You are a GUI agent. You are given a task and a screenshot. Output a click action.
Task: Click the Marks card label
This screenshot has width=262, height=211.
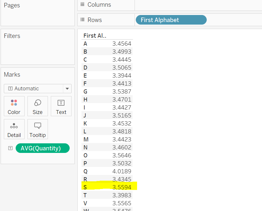pyautogui.click(x=12, y=74)
